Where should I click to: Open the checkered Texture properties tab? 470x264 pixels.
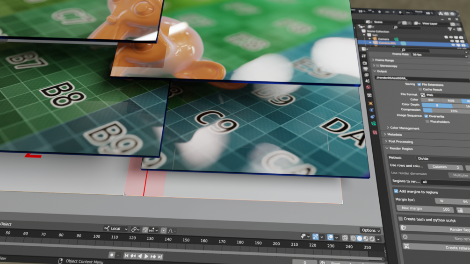coord(375,132)
